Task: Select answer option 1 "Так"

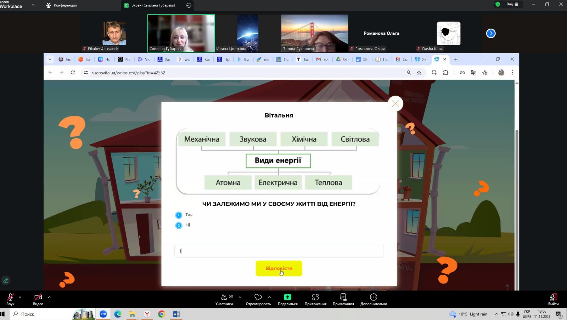Action: tap(179, 215)
